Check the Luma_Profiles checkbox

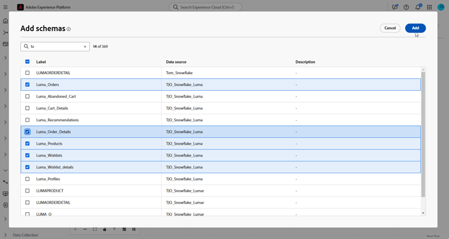tap(27, 179)
